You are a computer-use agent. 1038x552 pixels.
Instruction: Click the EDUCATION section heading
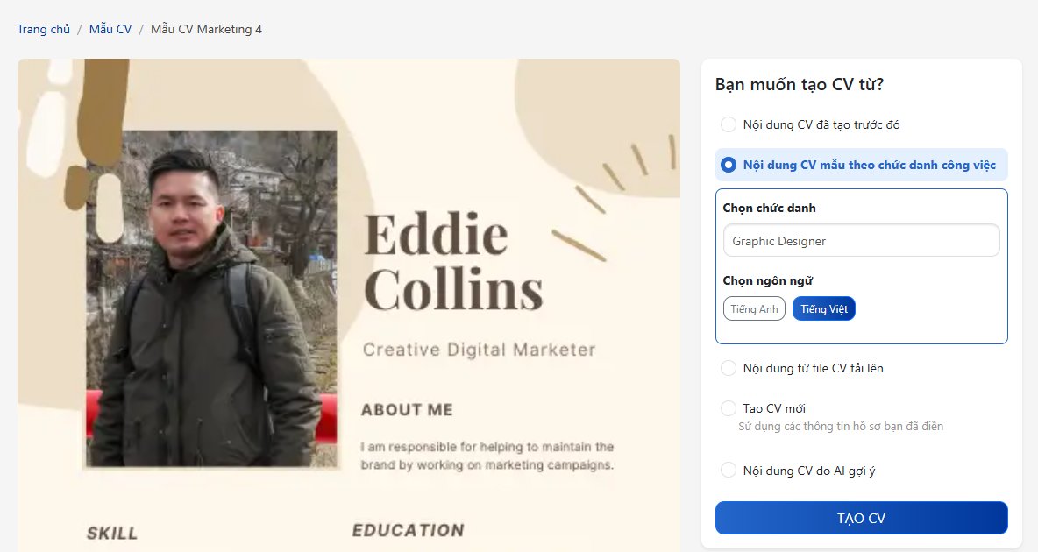408,530
